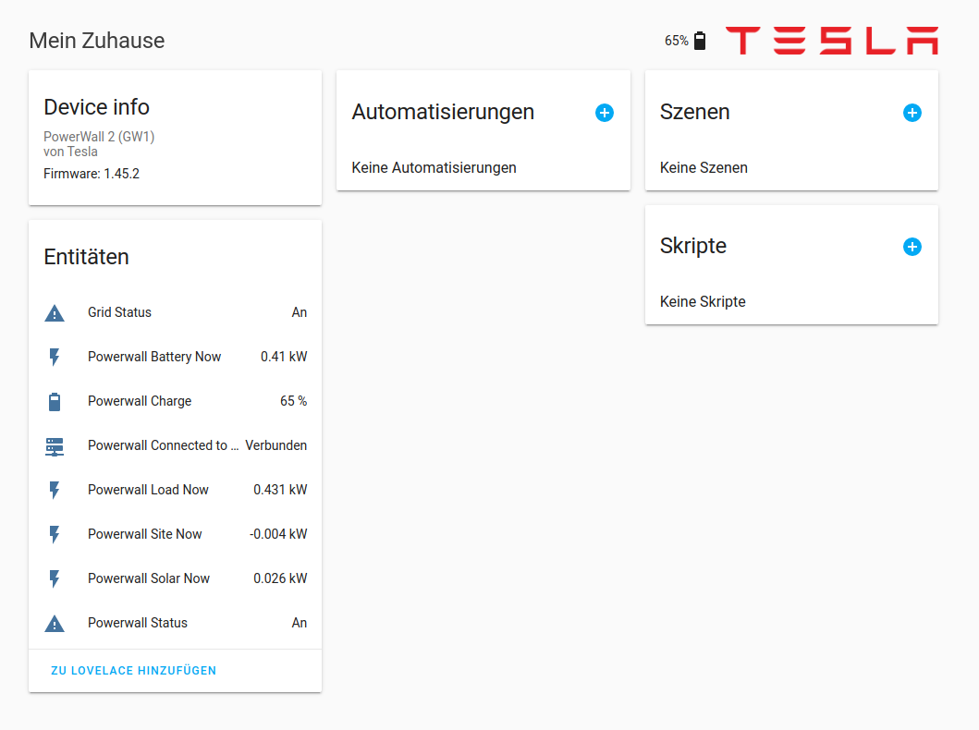Viewport: 979px width, 730px height.
Task: Click the Automatisierungen heading
Action: pos(443,113)
